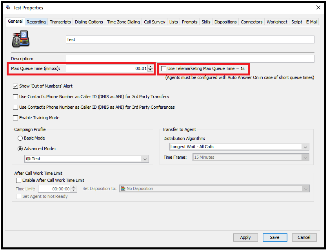Switch to the Dialing Options tab
Image resolution: width=327 pixels, height=251 pixels.
pos(89,22)
